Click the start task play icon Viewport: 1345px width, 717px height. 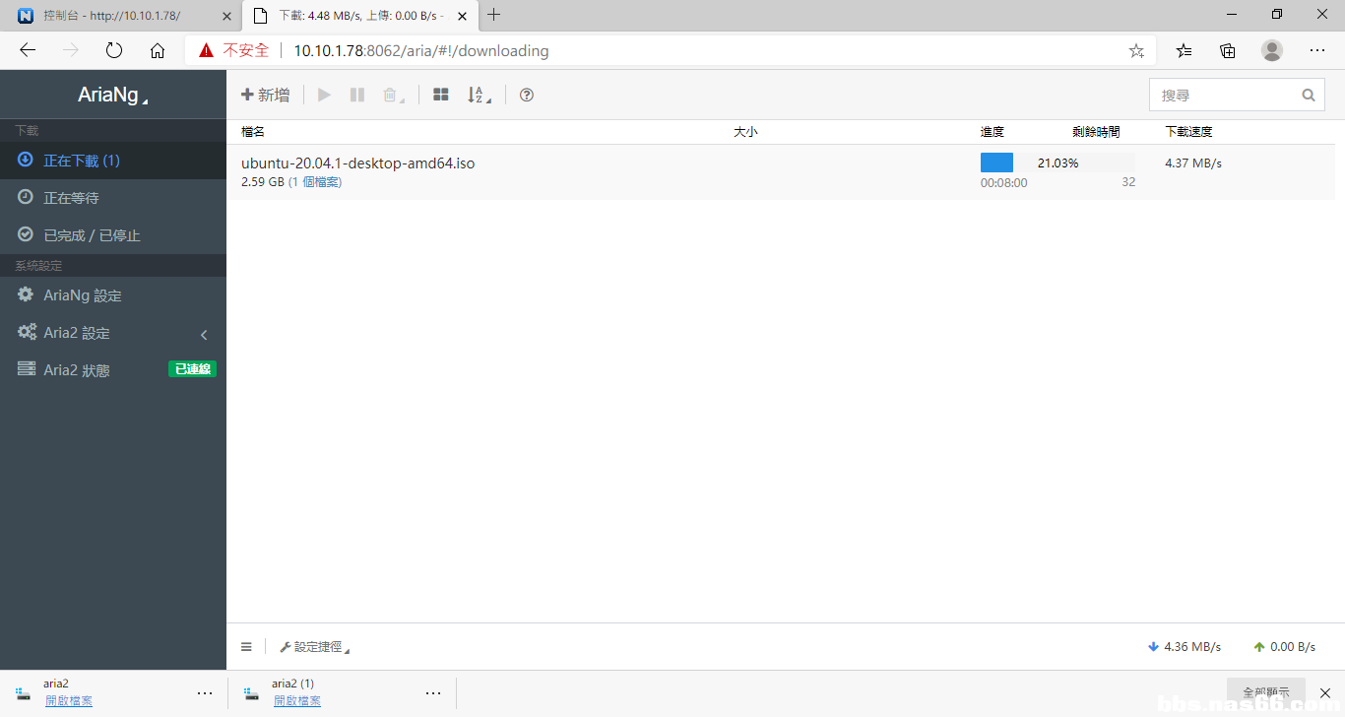325,95
